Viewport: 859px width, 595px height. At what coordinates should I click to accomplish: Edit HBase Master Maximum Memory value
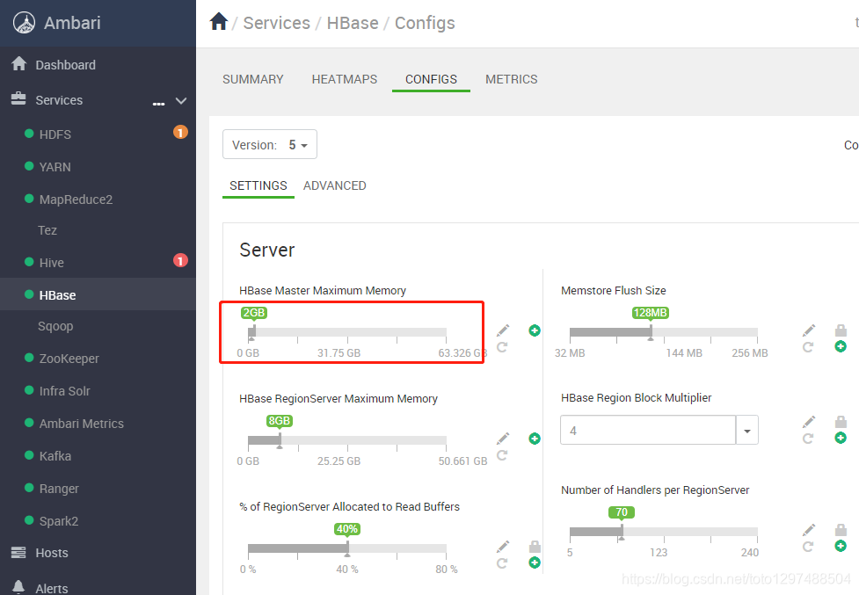pos(503,330)
